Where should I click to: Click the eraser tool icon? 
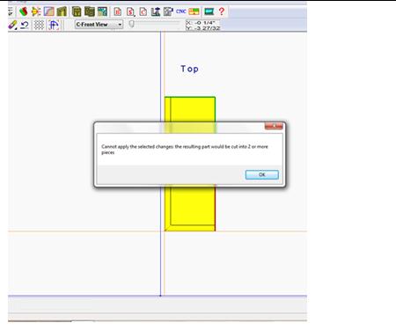[12, 25]
